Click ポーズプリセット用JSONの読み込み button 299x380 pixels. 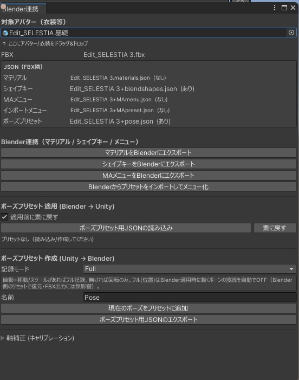click(126, 228)
